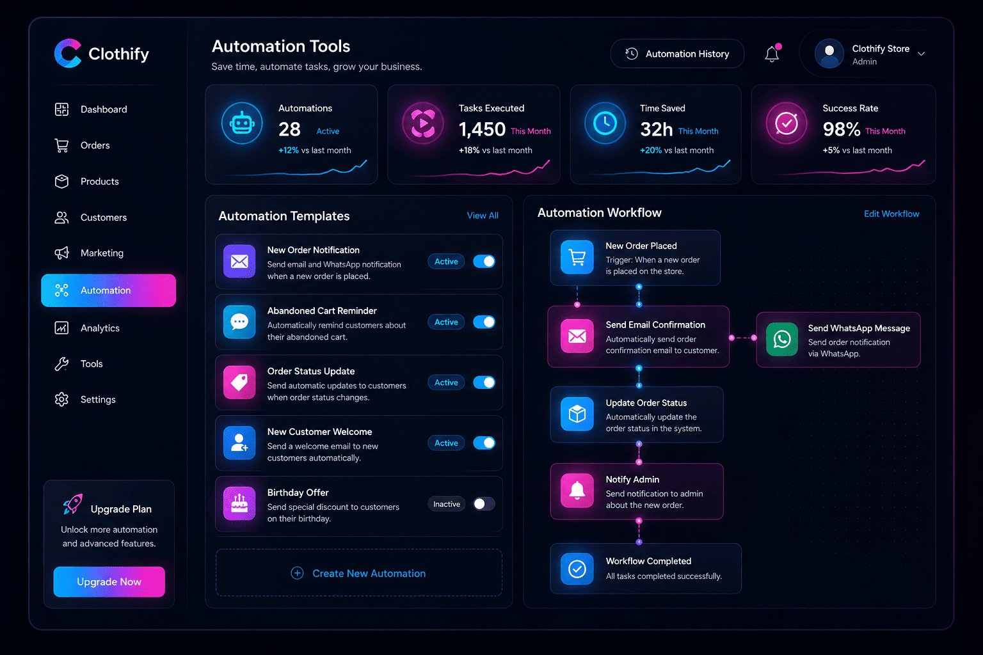Image resolution: width=983 pixels, height=655 pixels.
Task: Click the 32h Time Saved value
Action: tap(657, 129)
